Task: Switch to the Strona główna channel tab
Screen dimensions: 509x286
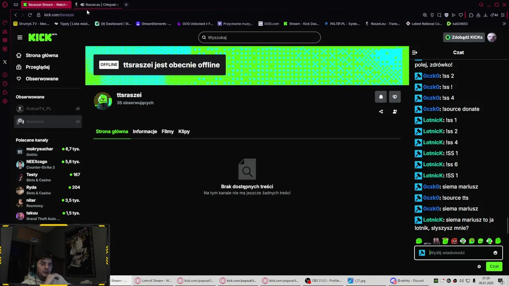Action: click(x=112, y=131)
